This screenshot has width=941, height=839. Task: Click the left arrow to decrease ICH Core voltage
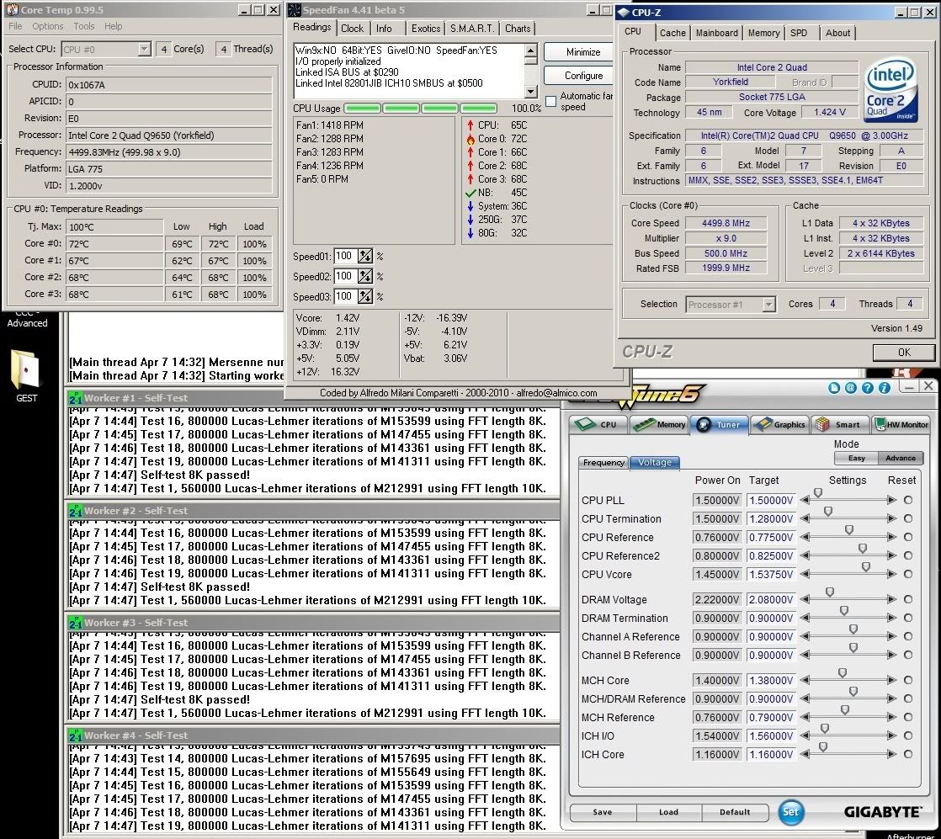[x=805, y=754]
